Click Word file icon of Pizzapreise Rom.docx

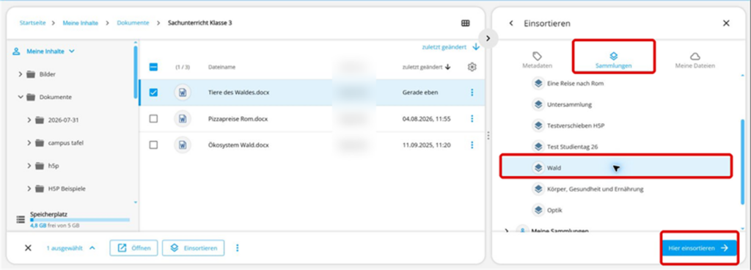point(183,119)
